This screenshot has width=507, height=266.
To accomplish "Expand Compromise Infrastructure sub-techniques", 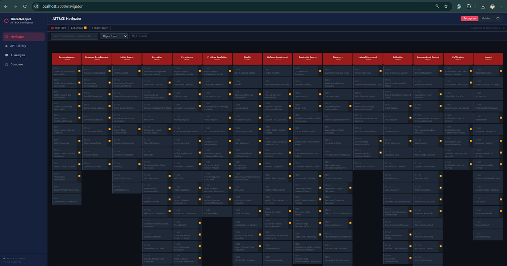I will 109,83.
